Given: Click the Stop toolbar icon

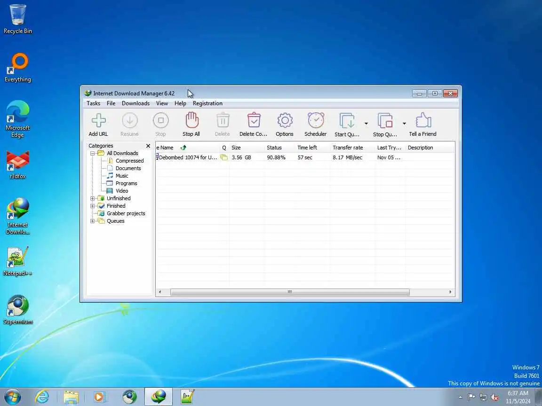Looking at the screenshot, I should coord(161,120).
